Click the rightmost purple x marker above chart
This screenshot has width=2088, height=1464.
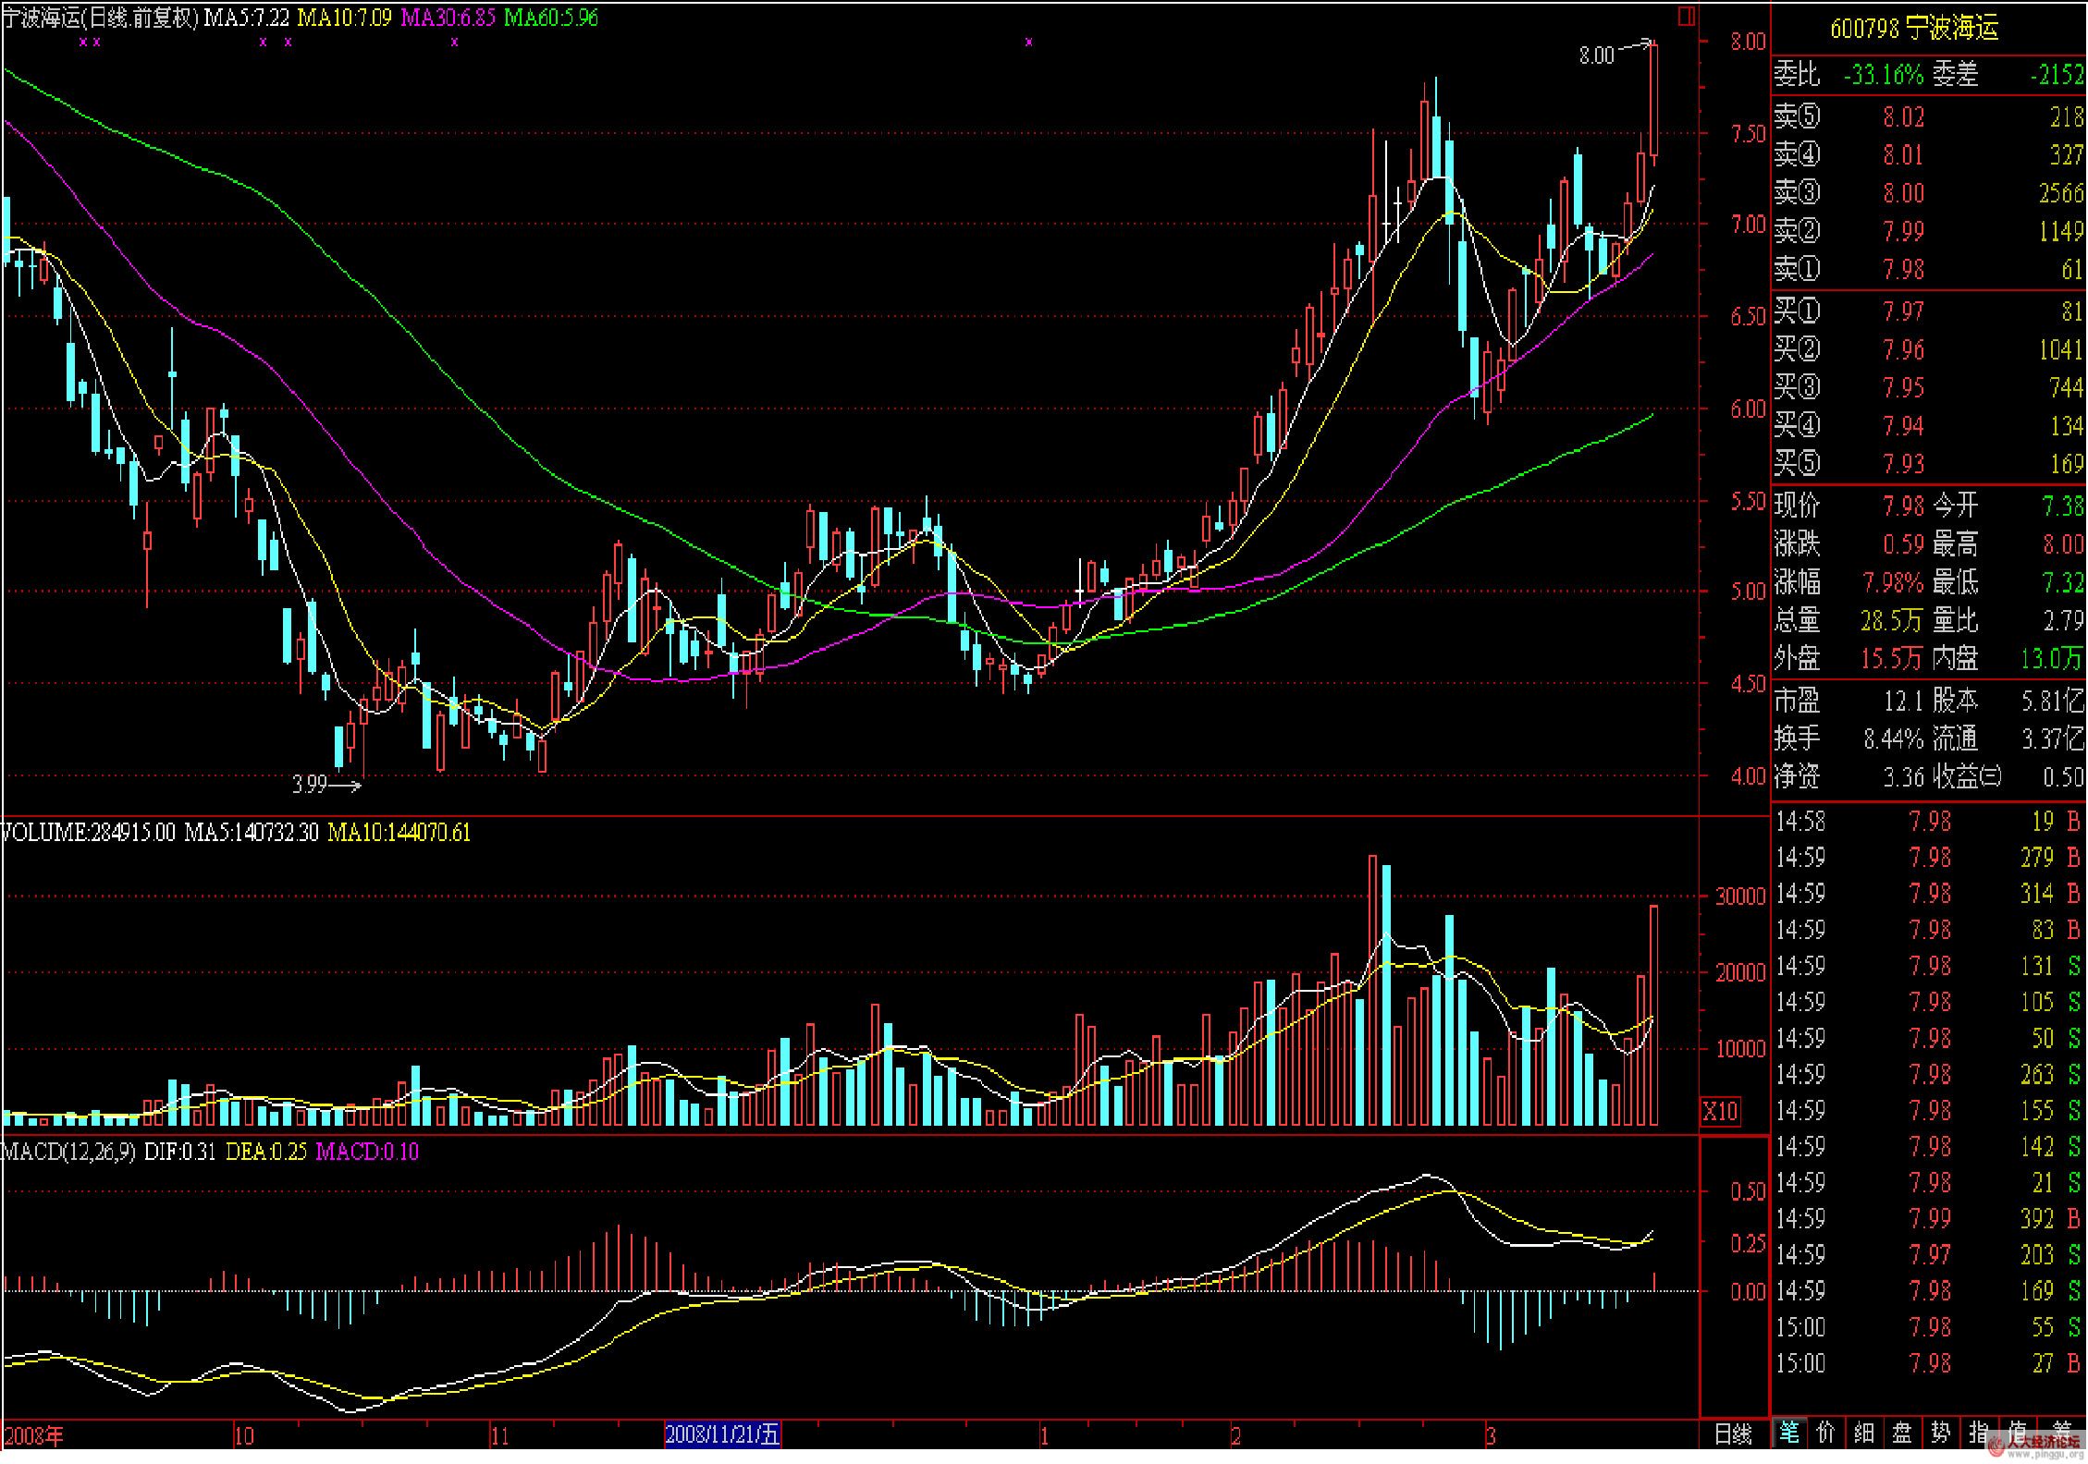tap(1028, 42)
